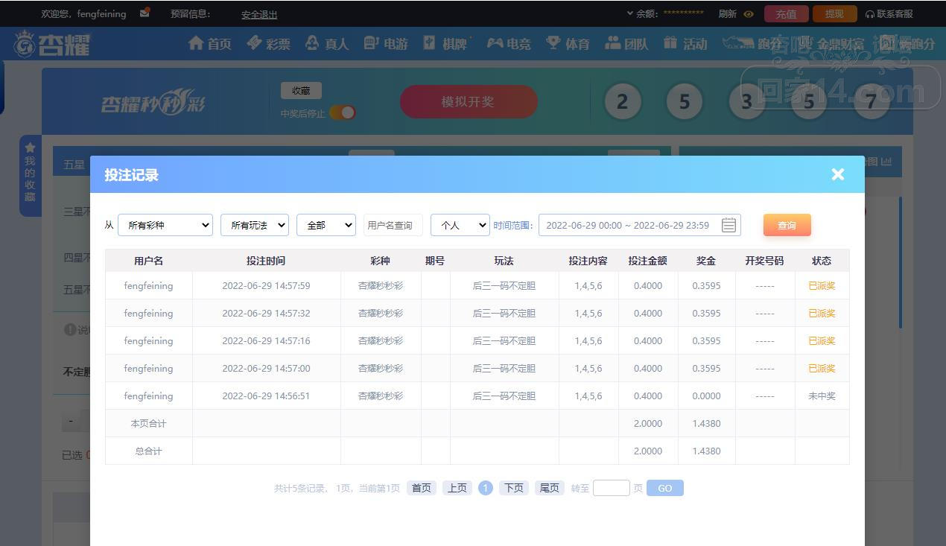
Task: Open the calendar date picker icon
Action: click(728, 225)
